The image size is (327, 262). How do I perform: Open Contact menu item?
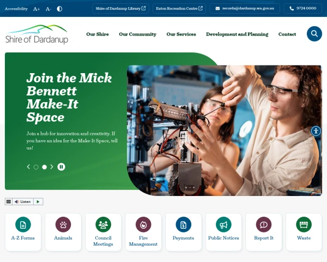coord(287,34)
